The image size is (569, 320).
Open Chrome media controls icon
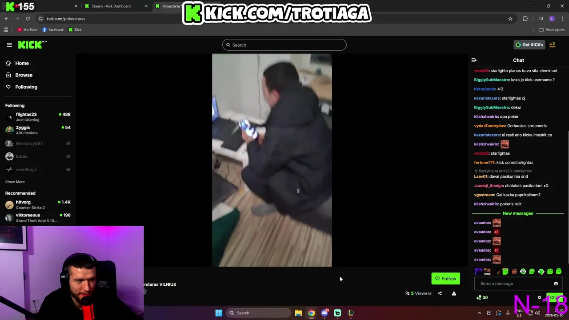541,19
